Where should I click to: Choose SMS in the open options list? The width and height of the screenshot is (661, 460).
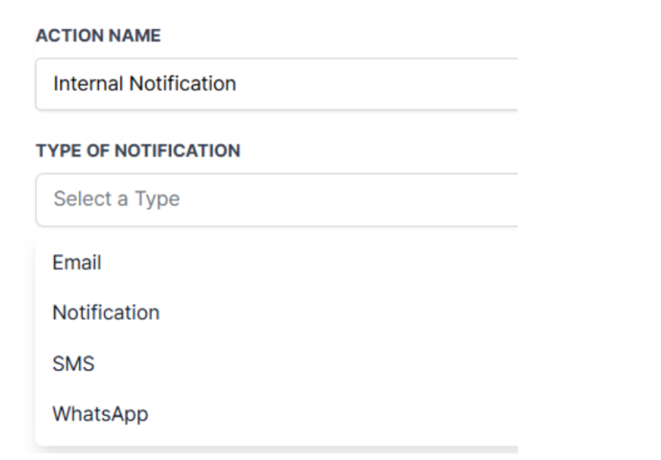pos(73,364)
